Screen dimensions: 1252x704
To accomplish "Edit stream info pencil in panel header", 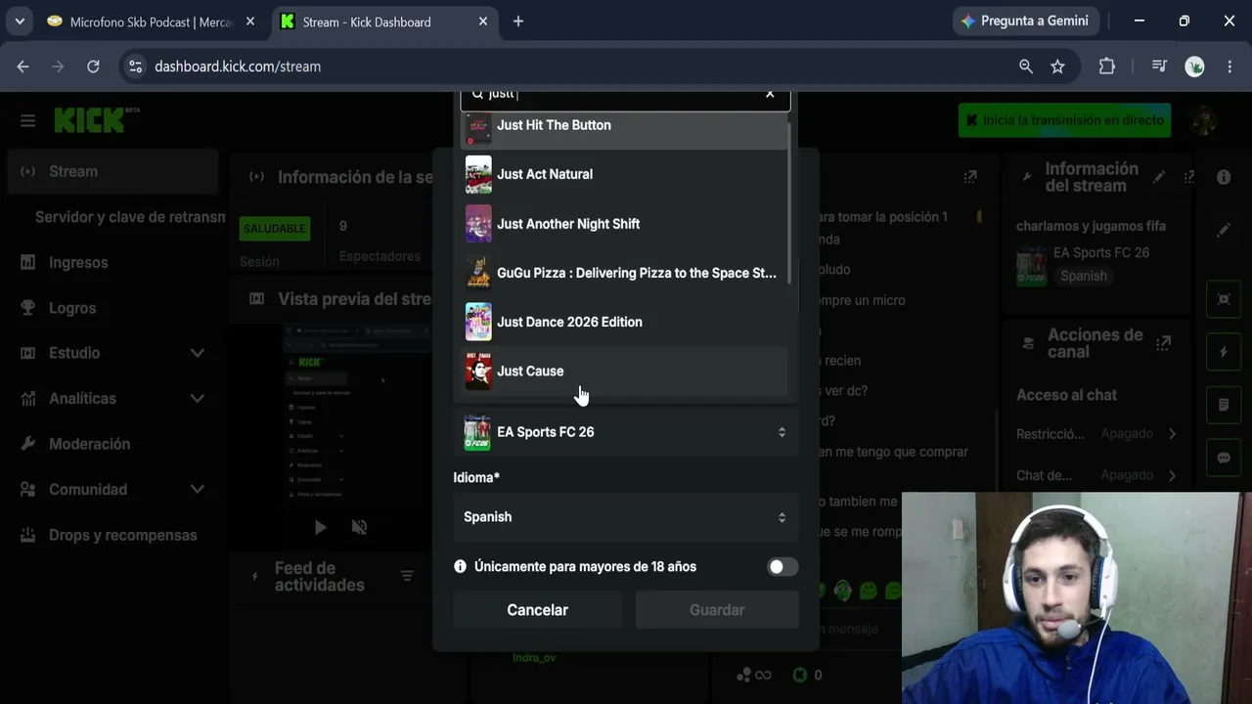I will pyautogui.click(x=1159, y=177).
